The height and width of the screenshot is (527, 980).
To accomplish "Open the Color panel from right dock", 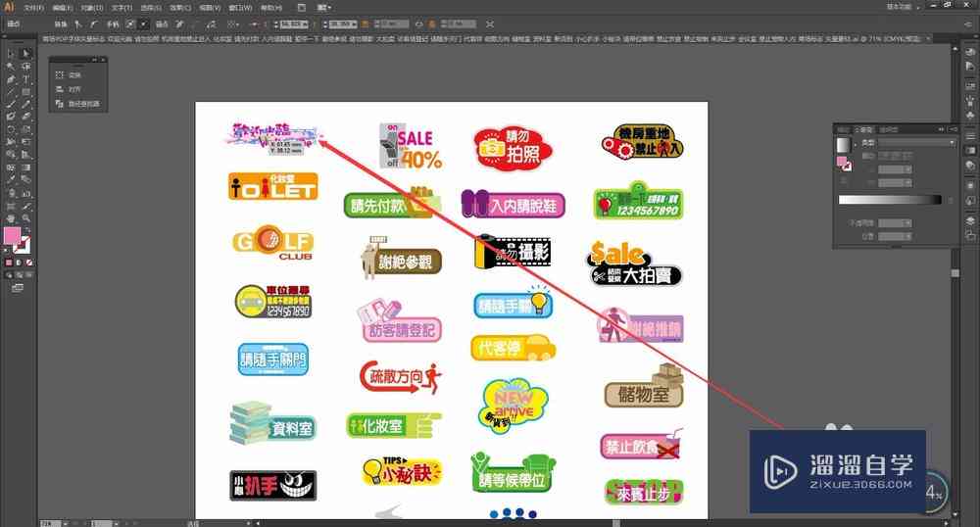I will click(x=970, y=54).
